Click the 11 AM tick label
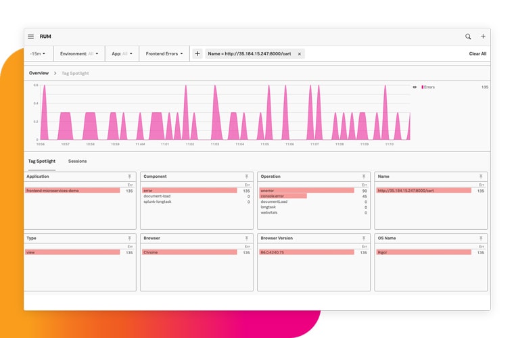514x338 pixels. [140, 144]
